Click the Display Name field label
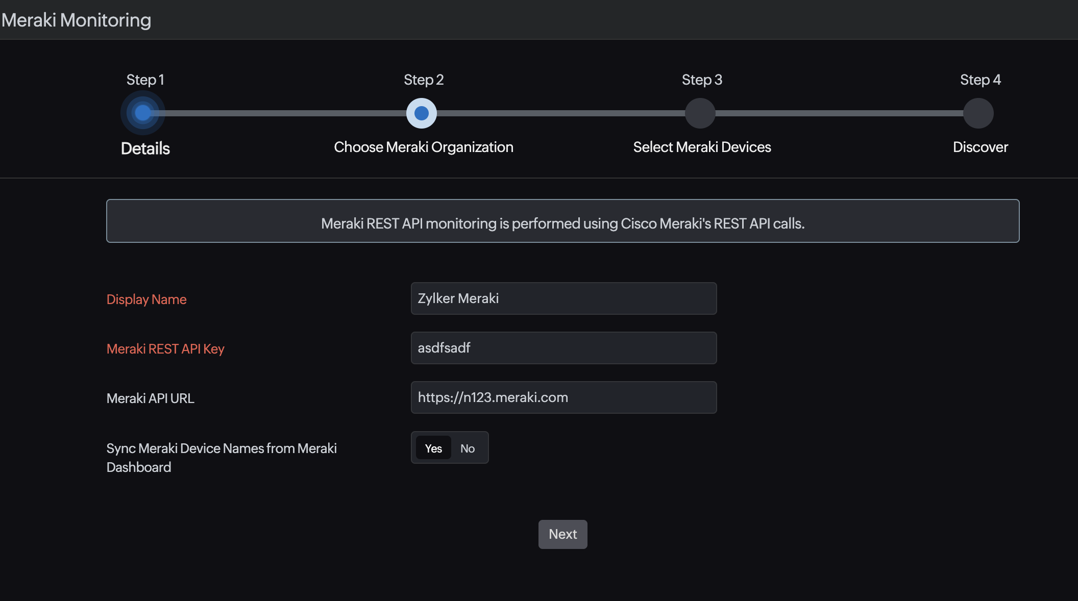 146,299
